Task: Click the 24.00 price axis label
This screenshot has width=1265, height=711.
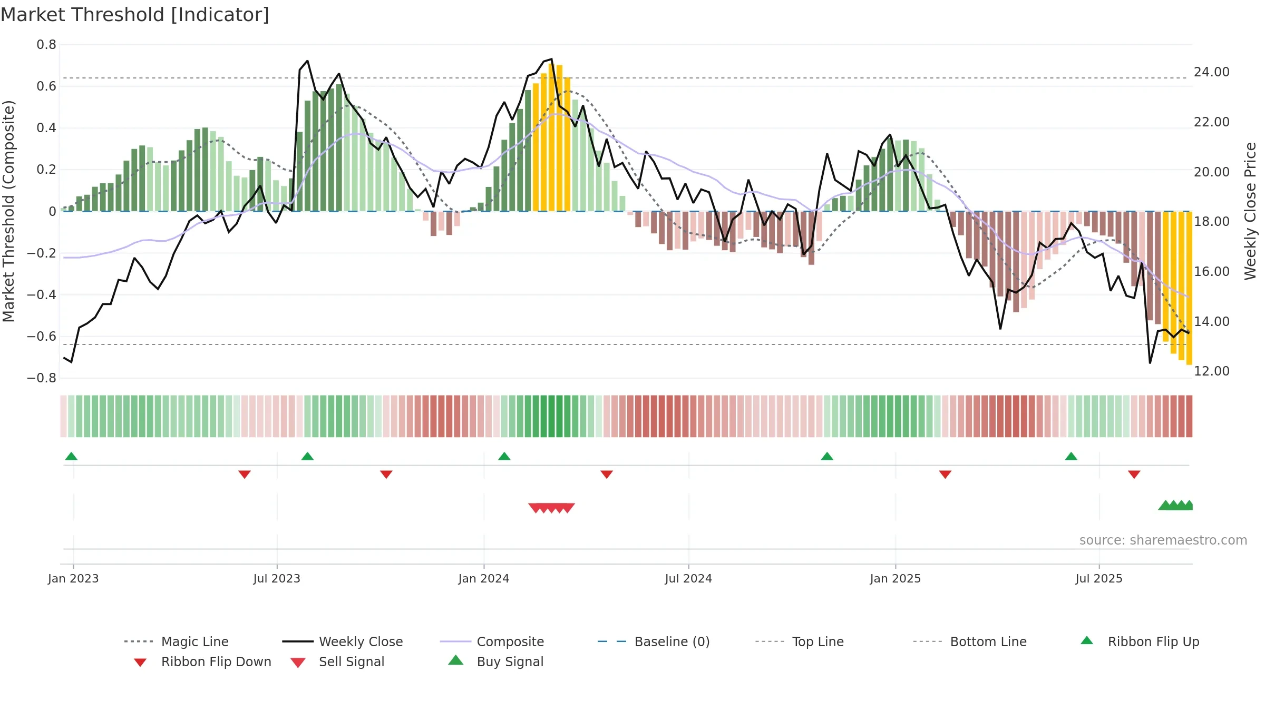Action: (x=1212, y=72)
